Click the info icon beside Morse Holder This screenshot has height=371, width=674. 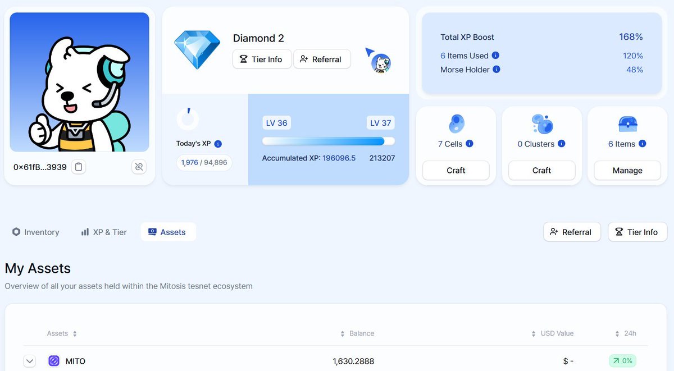tap(497, 70)
